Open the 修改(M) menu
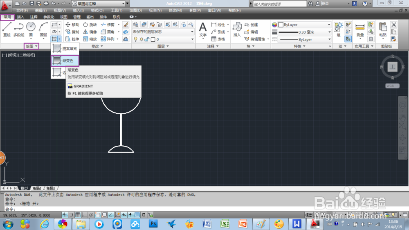The image size is (409, 230). [175, 11]
